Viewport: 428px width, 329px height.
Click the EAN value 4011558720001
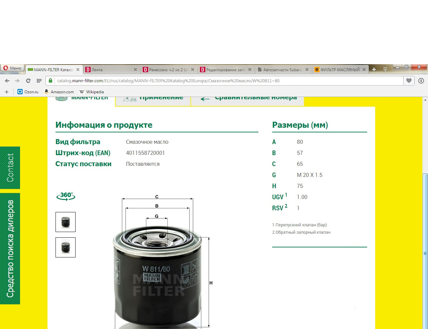click(x=145, y=153)
